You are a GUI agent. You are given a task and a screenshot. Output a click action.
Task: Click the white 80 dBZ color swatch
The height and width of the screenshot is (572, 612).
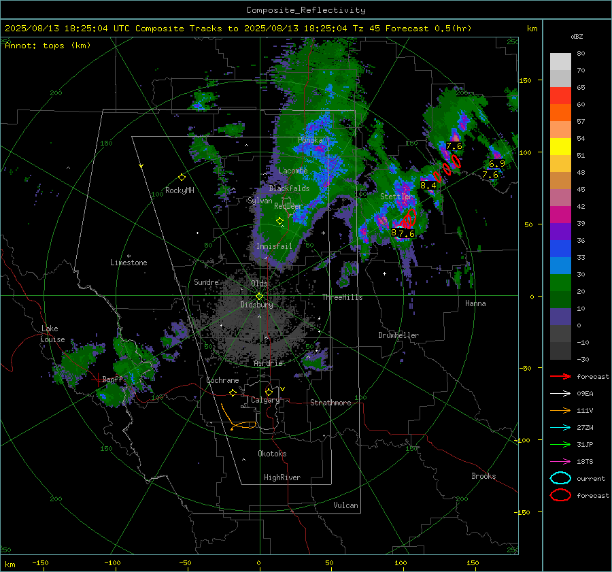[560, 61]
